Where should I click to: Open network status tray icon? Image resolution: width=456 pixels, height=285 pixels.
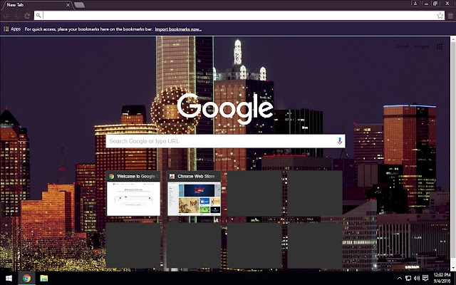tap(408, 279)
